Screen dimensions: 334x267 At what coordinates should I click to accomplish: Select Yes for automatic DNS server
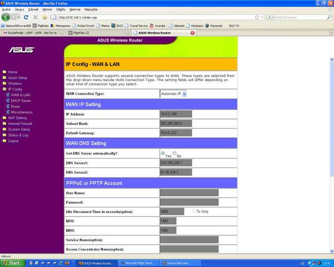[163, 153]
